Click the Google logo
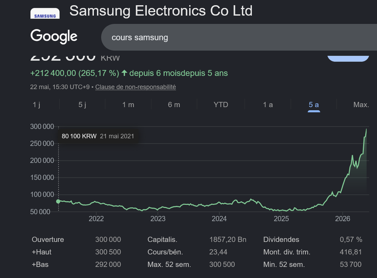 pyautogui.click(x=54, y=36)
